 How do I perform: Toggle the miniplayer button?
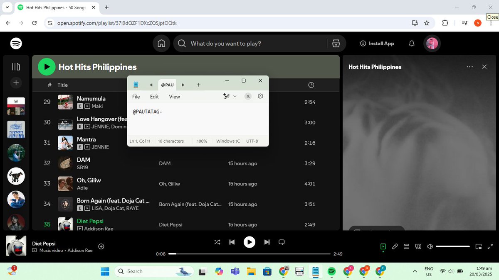(479, 246)
